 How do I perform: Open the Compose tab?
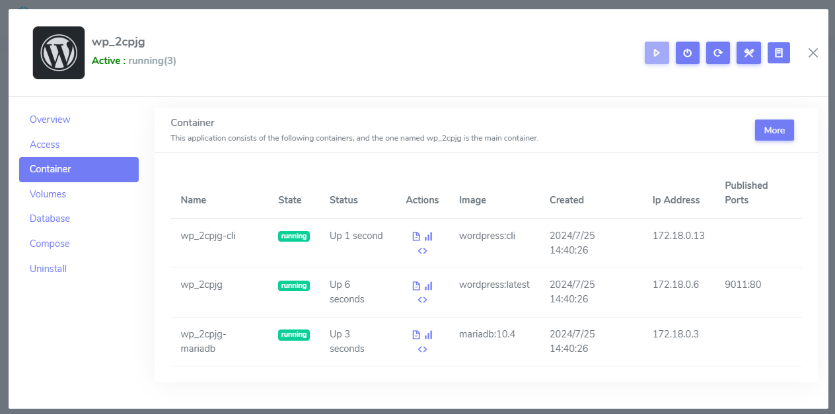point(50,244)
